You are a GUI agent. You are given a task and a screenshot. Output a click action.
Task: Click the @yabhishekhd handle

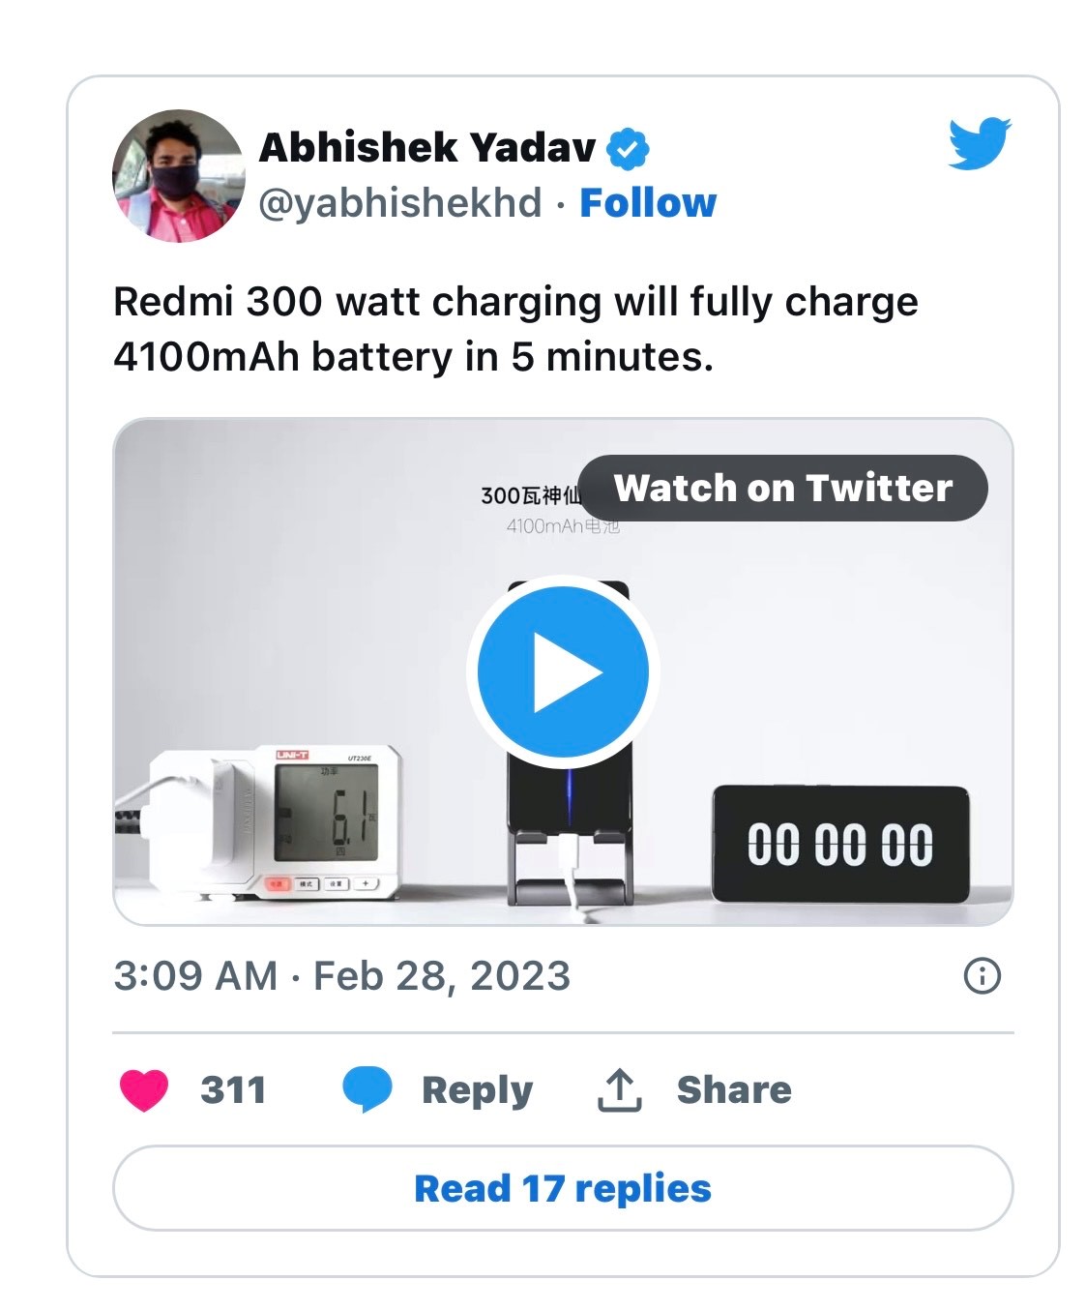(400, 203)
